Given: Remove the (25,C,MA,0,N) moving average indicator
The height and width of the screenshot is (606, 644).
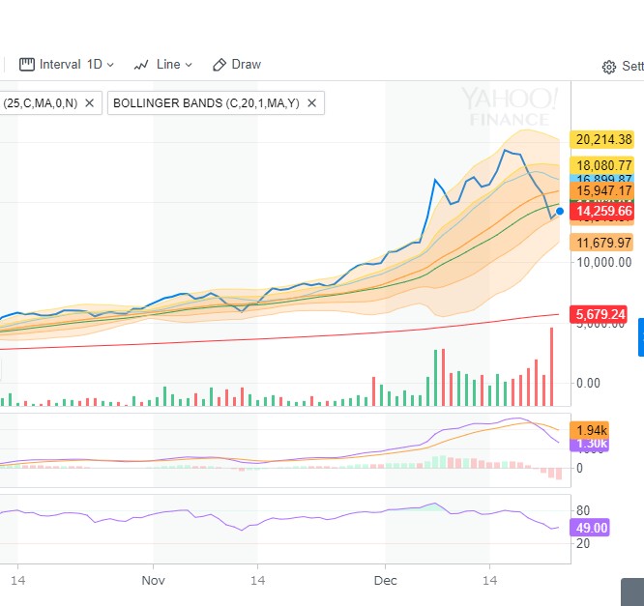Looking at the screenshot, I should coord(90,103).
